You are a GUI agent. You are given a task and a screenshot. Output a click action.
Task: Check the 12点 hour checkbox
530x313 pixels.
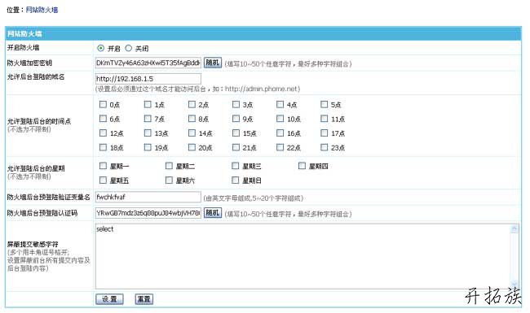(103, 133)
